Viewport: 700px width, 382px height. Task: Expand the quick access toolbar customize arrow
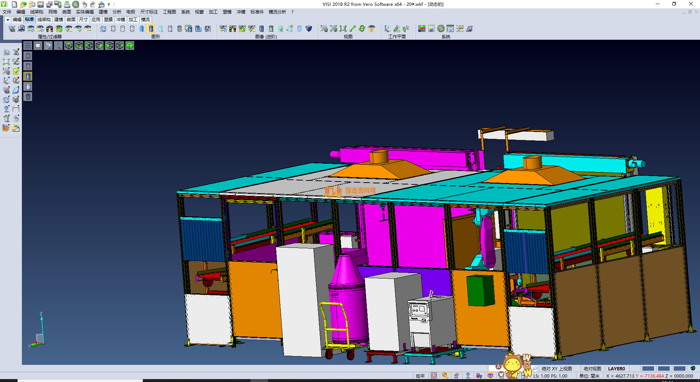(109, 4)
